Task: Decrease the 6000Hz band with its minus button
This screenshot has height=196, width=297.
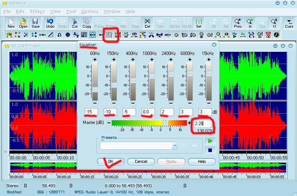Action: coord(190,103)
